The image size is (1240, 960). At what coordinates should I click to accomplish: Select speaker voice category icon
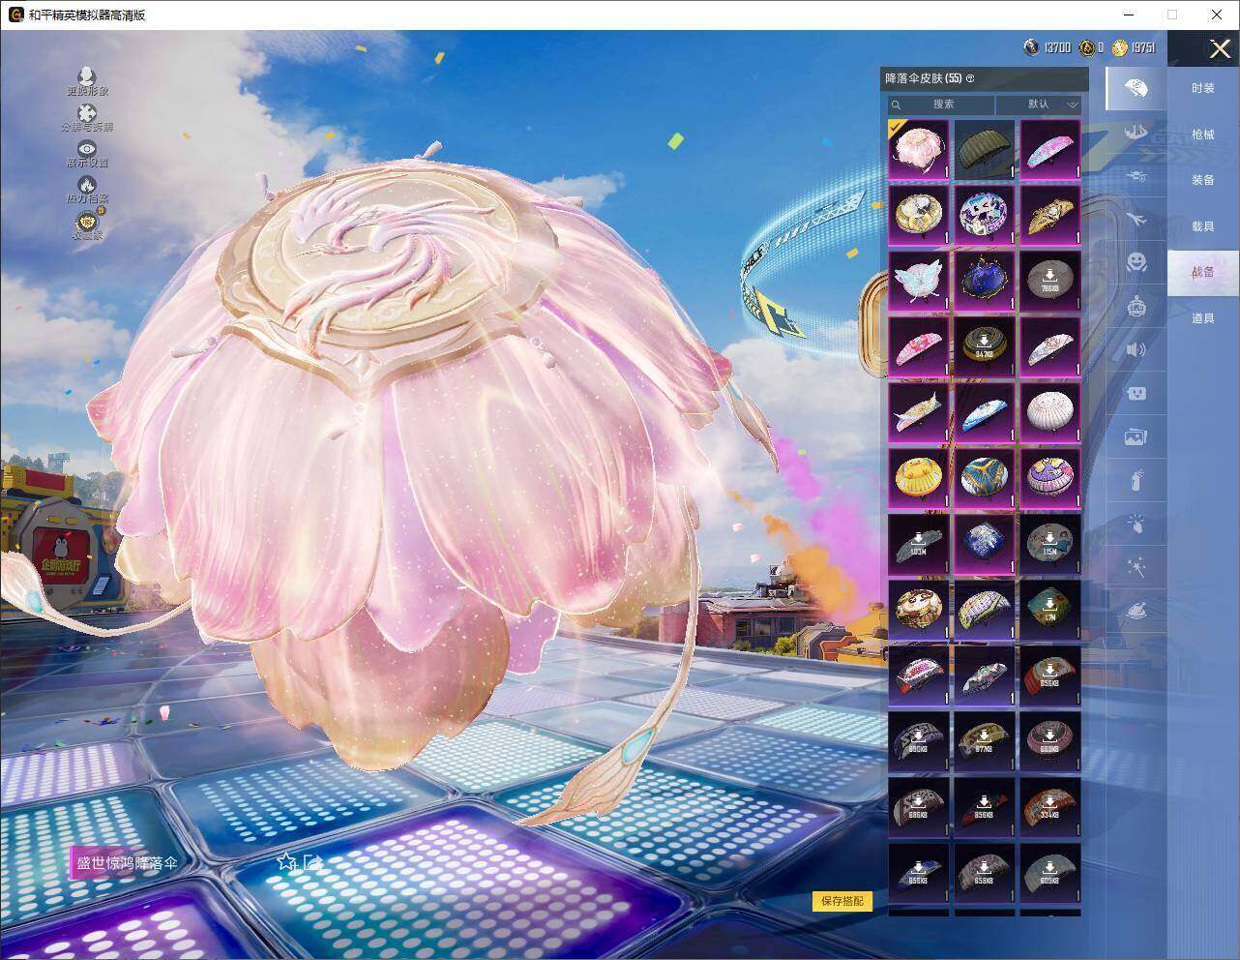[1136, 349]
